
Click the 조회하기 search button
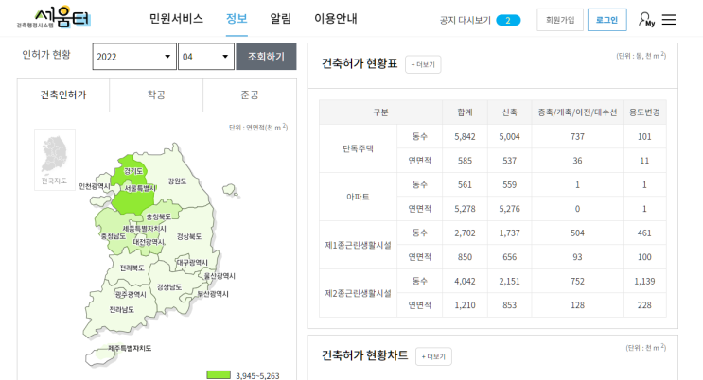(x=266, y=57)
